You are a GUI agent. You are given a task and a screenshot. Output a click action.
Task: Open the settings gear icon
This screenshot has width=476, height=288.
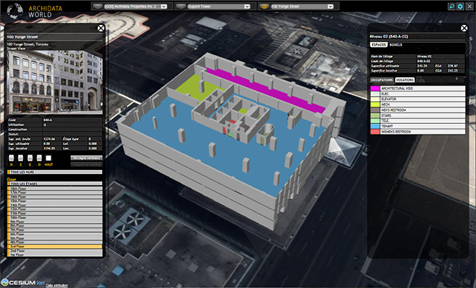click(460, 6)
